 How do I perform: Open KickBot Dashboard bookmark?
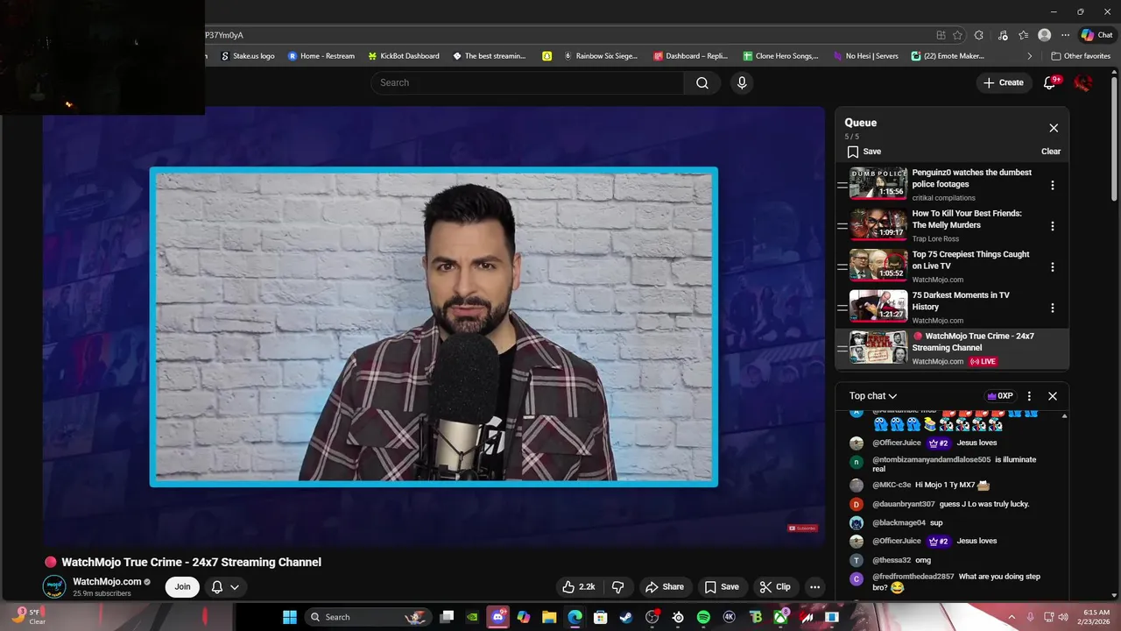pyautogui.click(x=404, y=56)
